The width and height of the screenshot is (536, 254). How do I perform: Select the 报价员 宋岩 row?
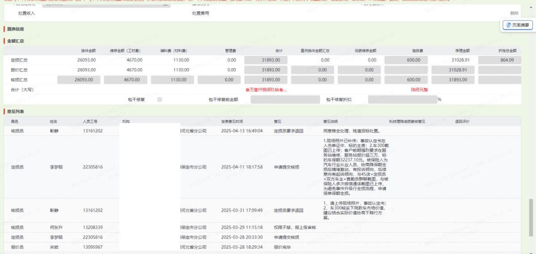(x=242, y=247)
